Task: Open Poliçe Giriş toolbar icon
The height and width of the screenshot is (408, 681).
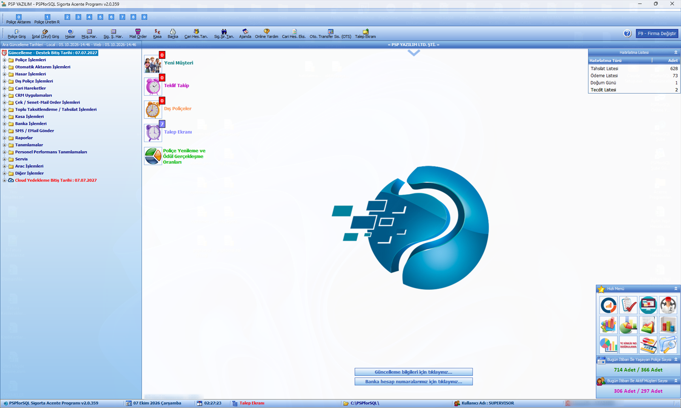Action: click(17, 34)
